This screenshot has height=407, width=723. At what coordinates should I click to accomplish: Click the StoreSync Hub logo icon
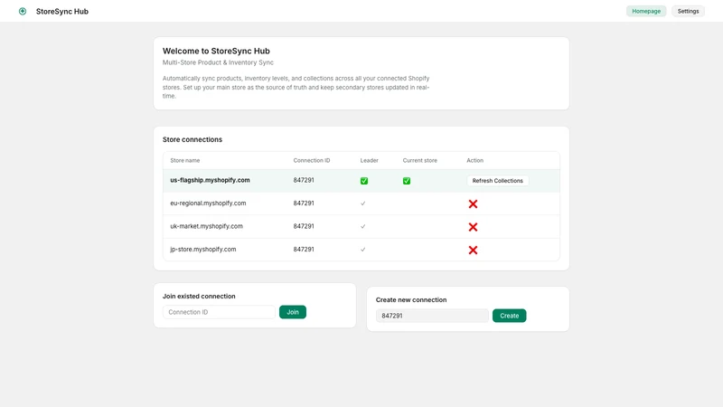pyautogui.click(x=23, y=11)
